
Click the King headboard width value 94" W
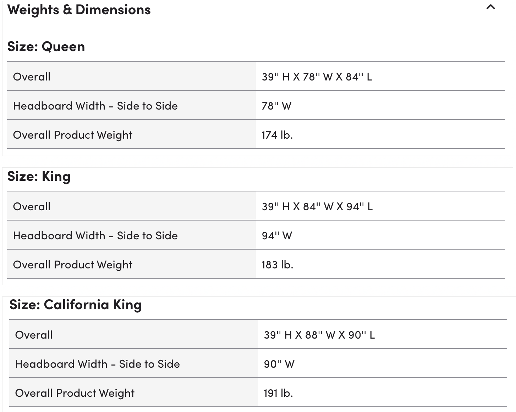coord(277,236)
